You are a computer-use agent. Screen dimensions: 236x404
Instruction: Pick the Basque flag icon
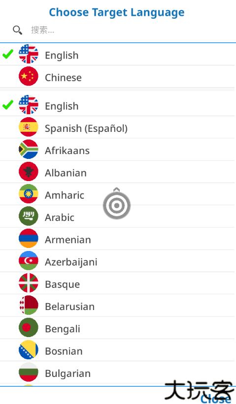pos(29,283)
